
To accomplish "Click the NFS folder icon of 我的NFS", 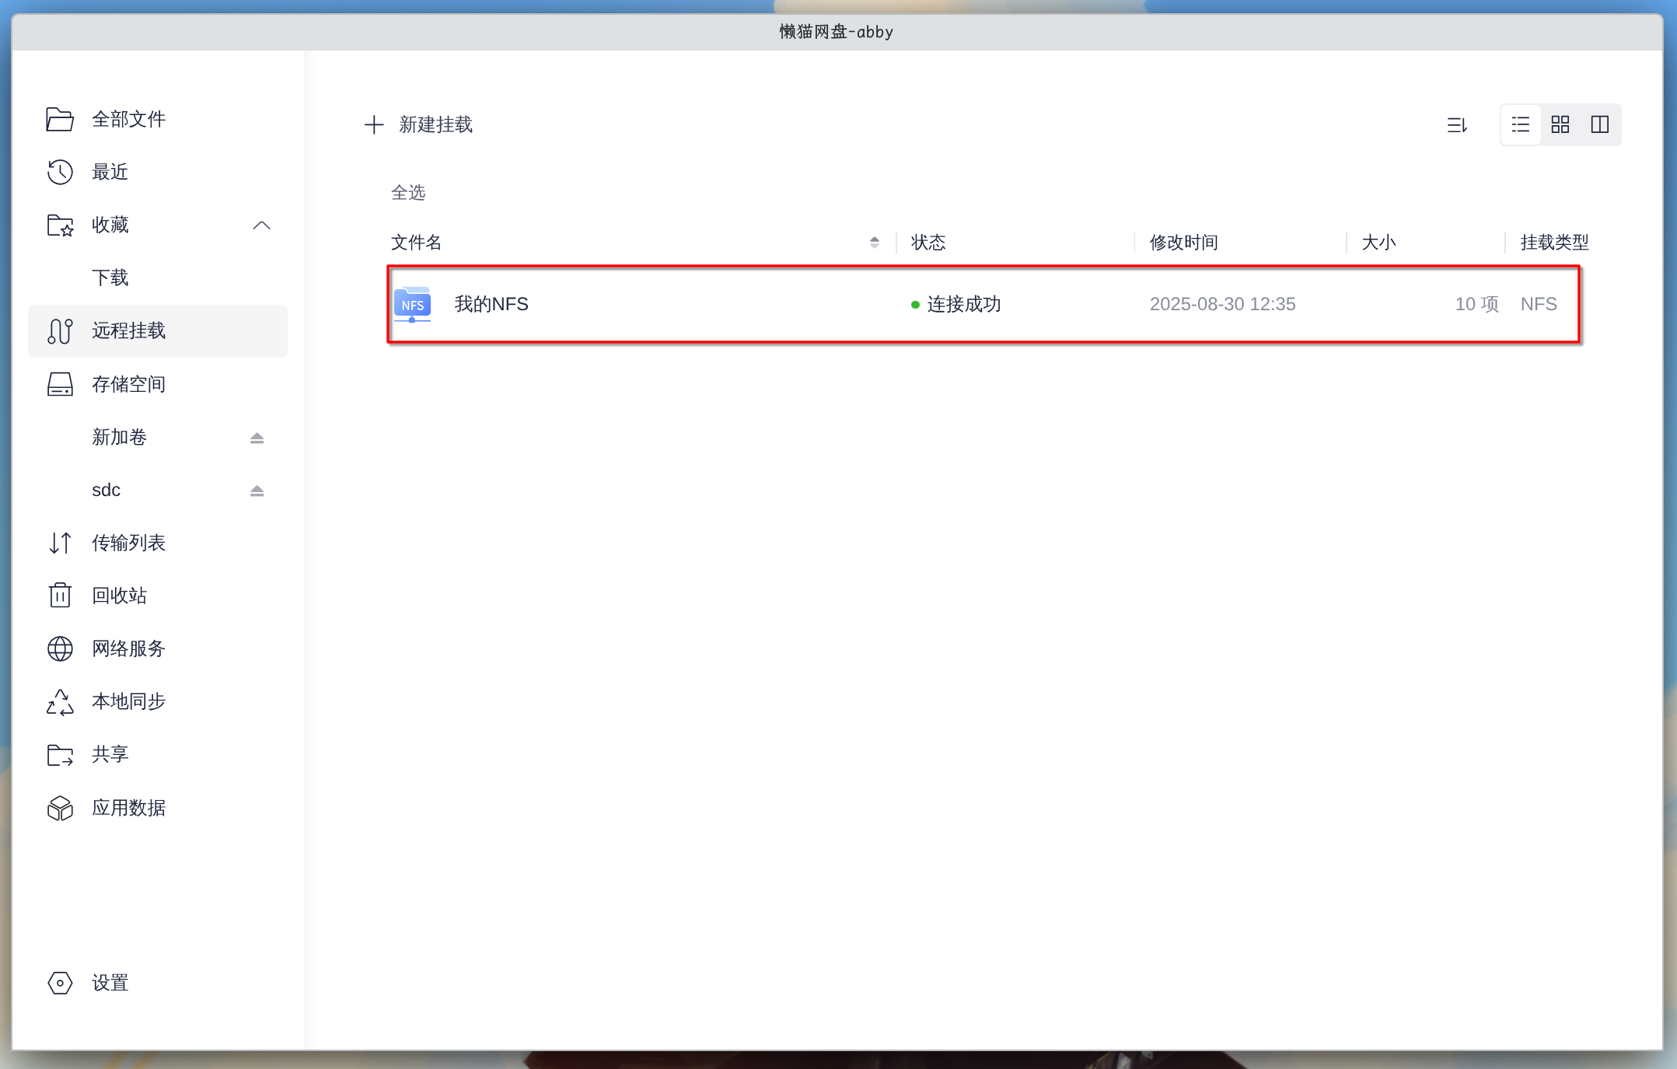I will point(412,304).
